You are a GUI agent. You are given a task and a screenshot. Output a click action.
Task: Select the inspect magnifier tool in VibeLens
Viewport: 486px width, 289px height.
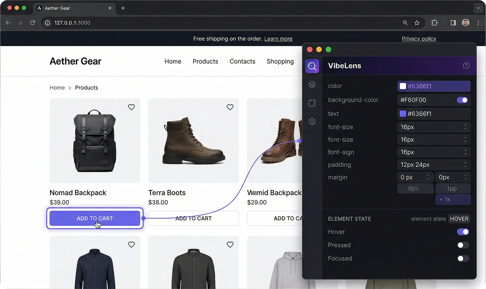312,66
